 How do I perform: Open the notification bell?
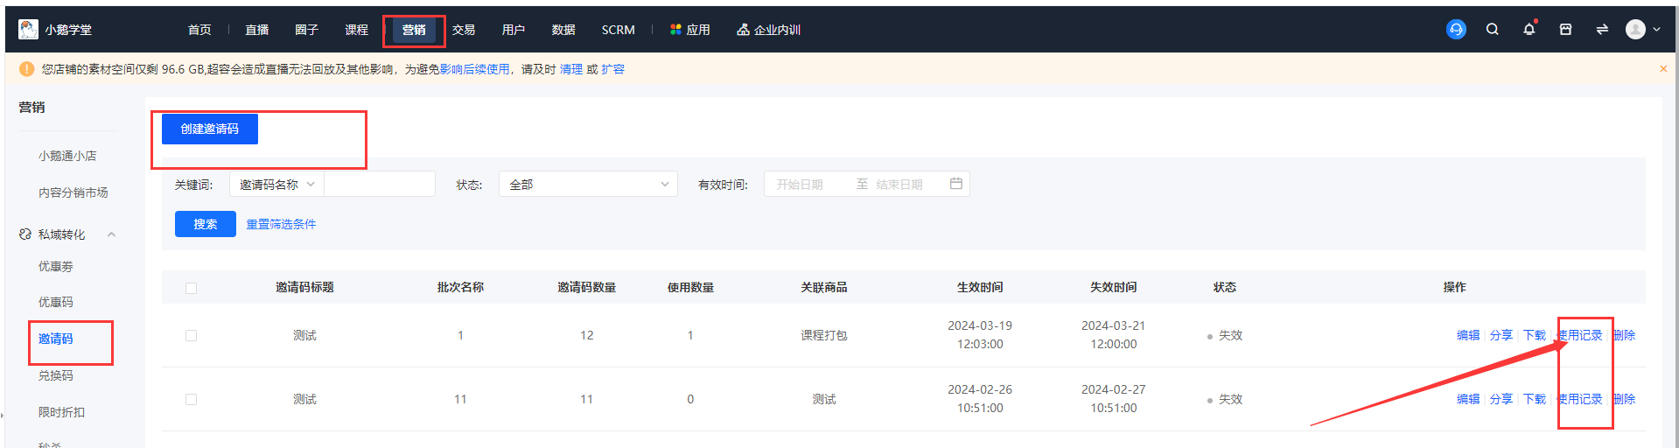[x=1529, y=30]
